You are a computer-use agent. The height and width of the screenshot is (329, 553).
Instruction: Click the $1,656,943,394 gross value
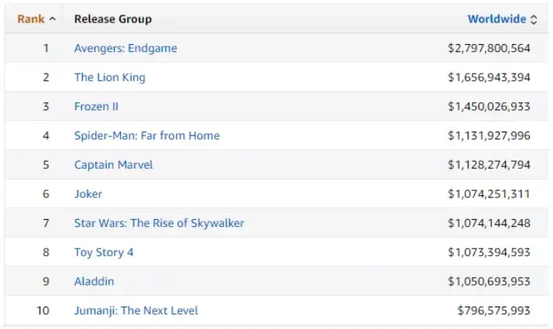489,77
